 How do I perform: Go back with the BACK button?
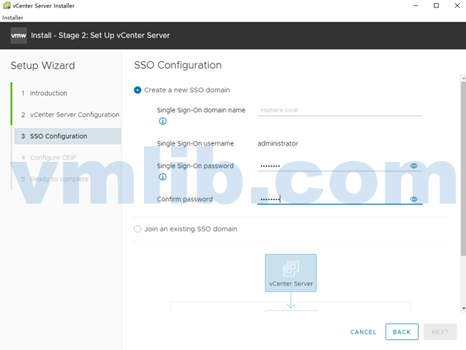click(402, 332)
